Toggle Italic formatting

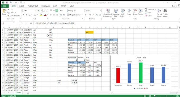point(26,15)
